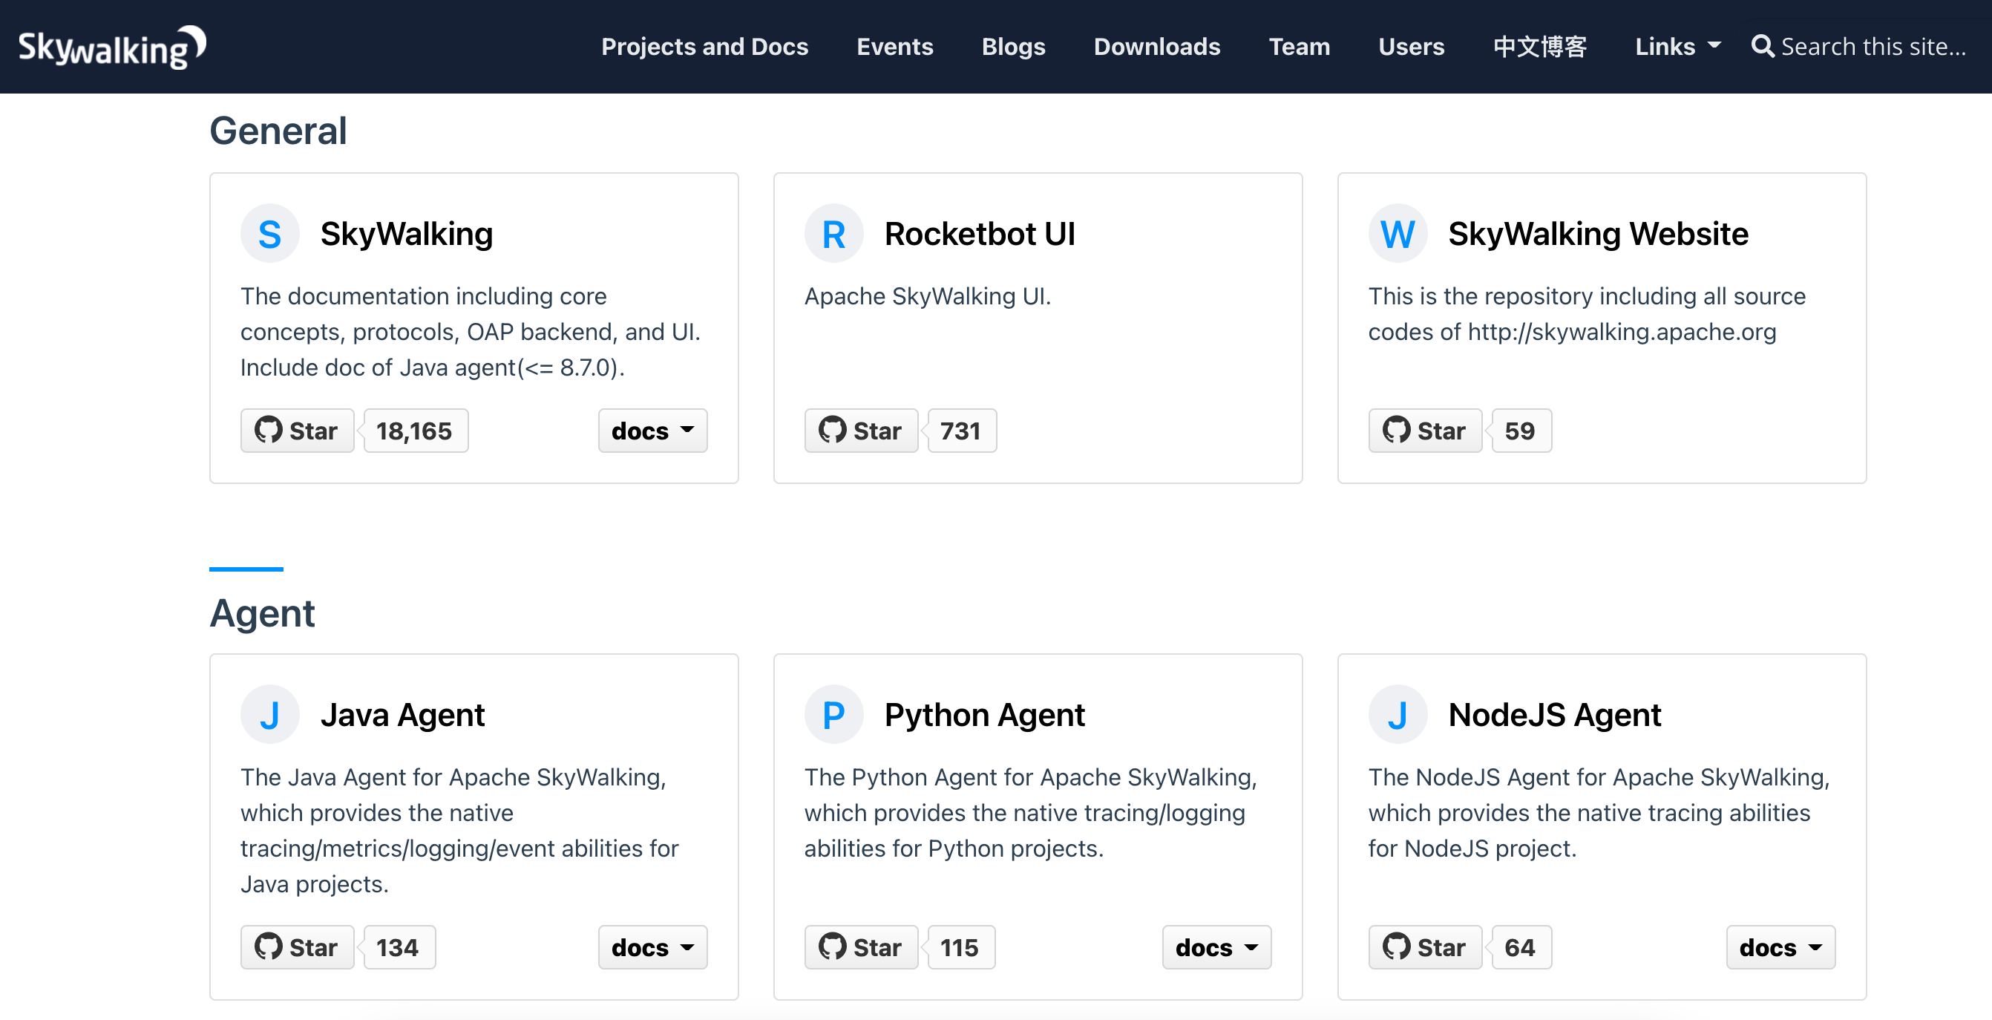Image resolution: width=1992 pixels, height=1020 pixels.
Task: Click the J avatar for NodeJS Agent
Action: (1398, 715)
